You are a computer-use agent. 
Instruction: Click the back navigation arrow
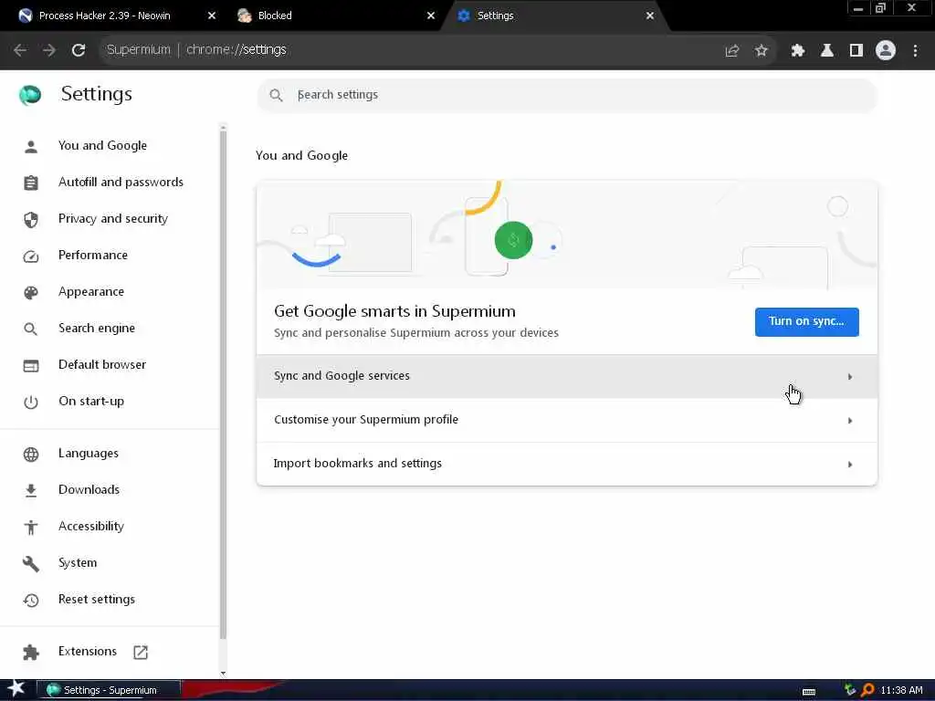tap(20, 50)
